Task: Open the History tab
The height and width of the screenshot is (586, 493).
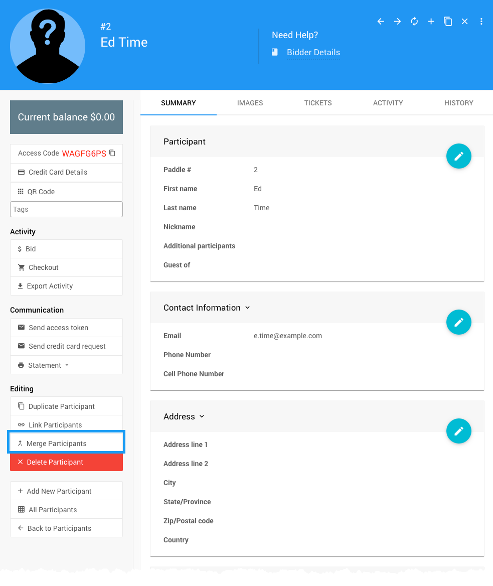Action: pyautogui.click(x=458, y=103)
